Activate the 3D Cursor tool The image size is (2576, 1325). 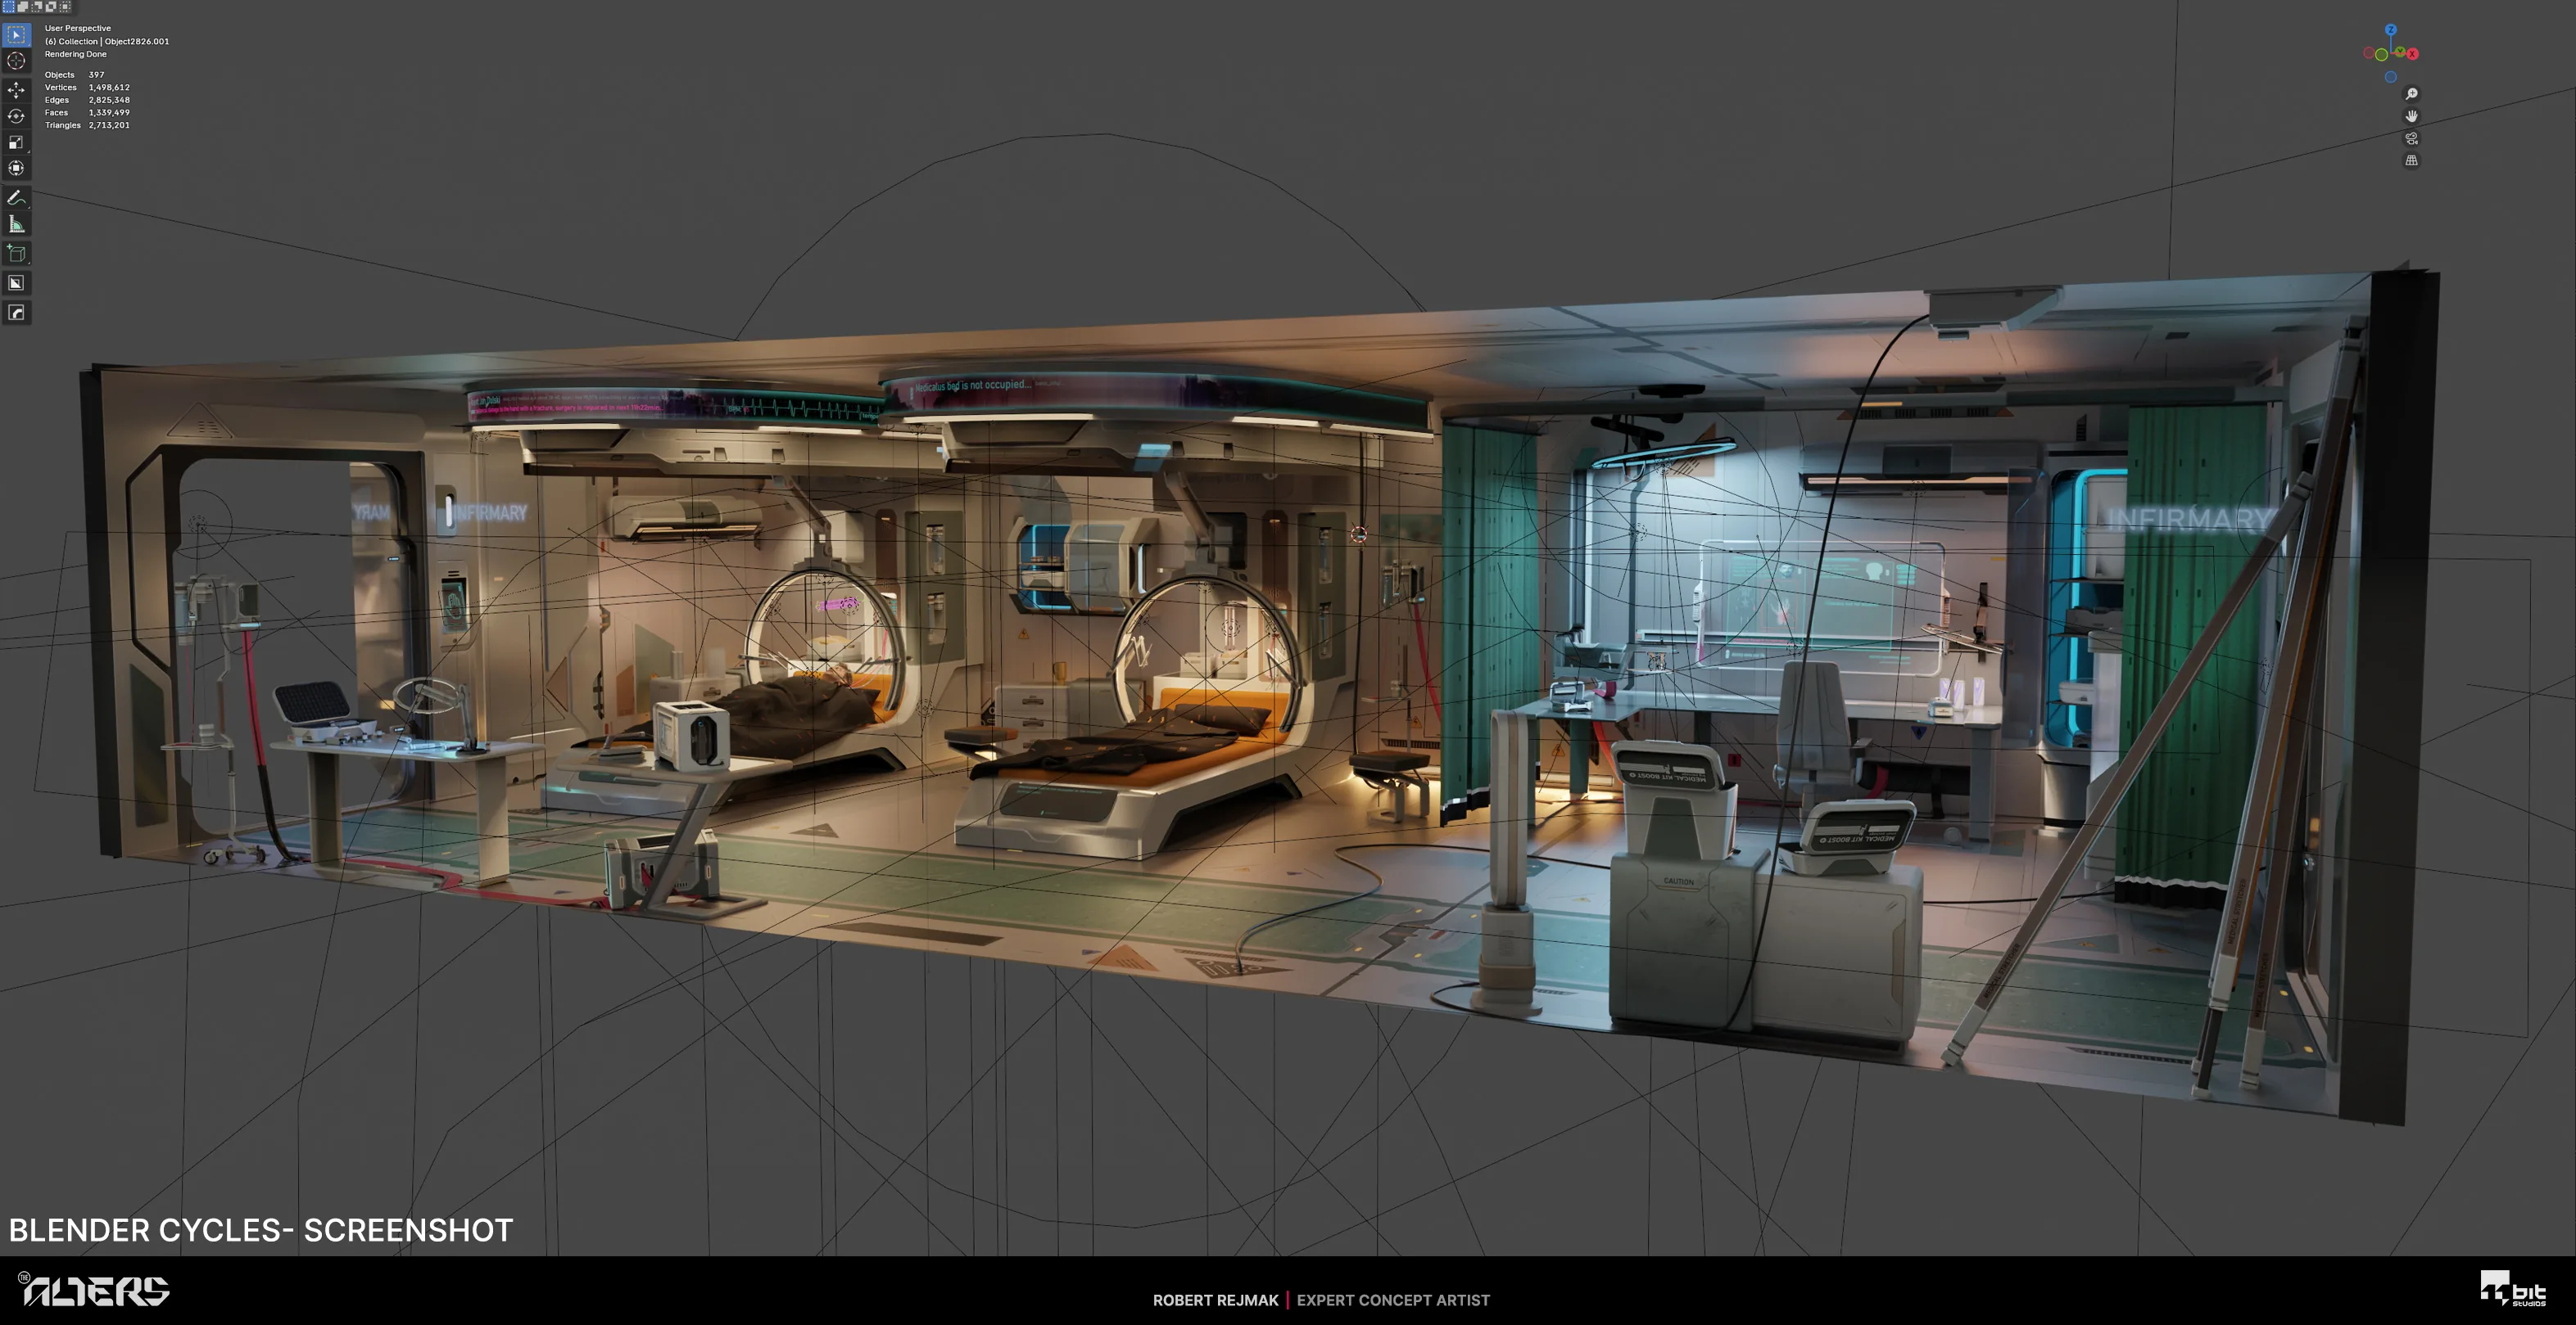tap(16, 61)
